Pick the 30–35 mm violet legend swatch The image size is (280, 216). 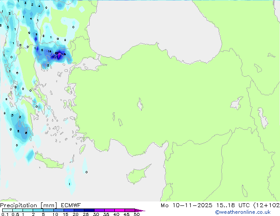(x=99, y=210)
